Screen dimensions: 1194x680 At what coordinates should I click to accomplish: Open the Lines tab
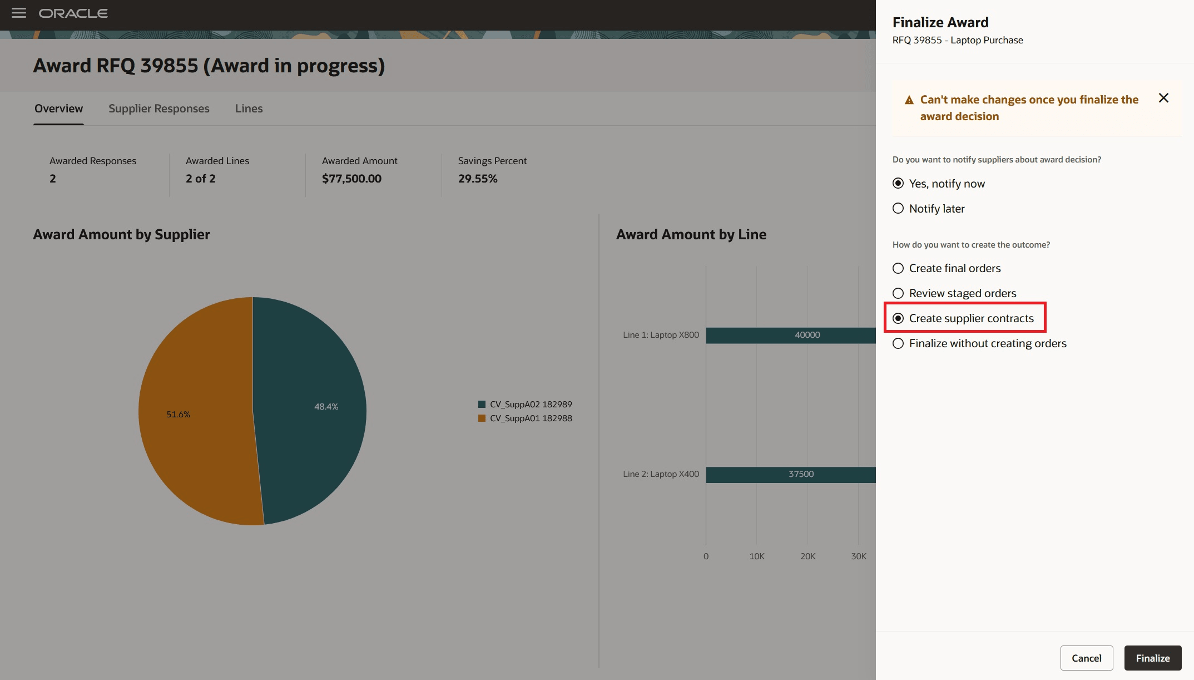(x=249, y=109)
